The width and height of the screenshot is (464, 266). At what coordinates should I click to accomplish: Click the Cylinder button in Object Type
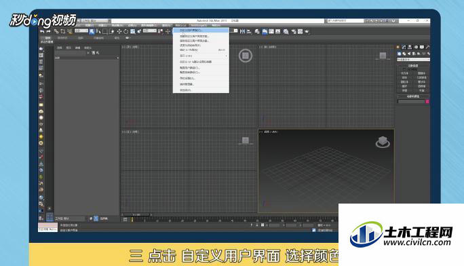coord(405,82)
